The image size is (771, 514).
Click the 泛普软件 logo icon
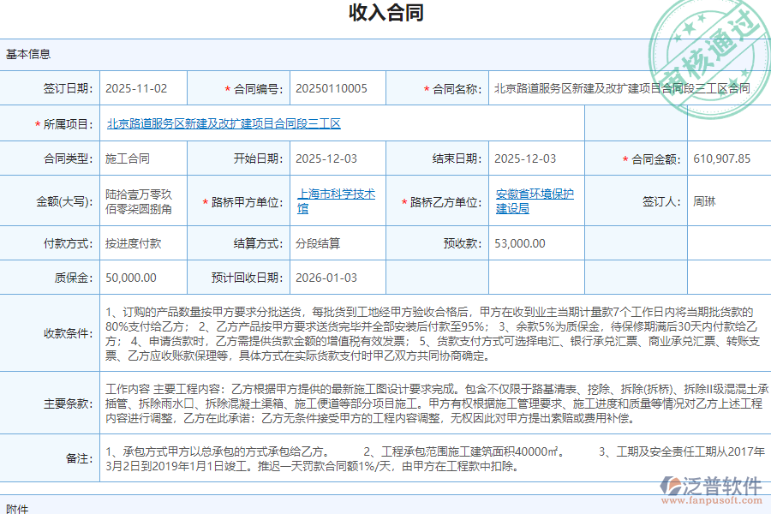(x=672, y=485)
